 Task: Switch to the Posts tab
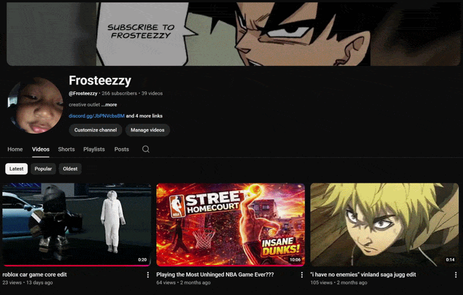122,149
